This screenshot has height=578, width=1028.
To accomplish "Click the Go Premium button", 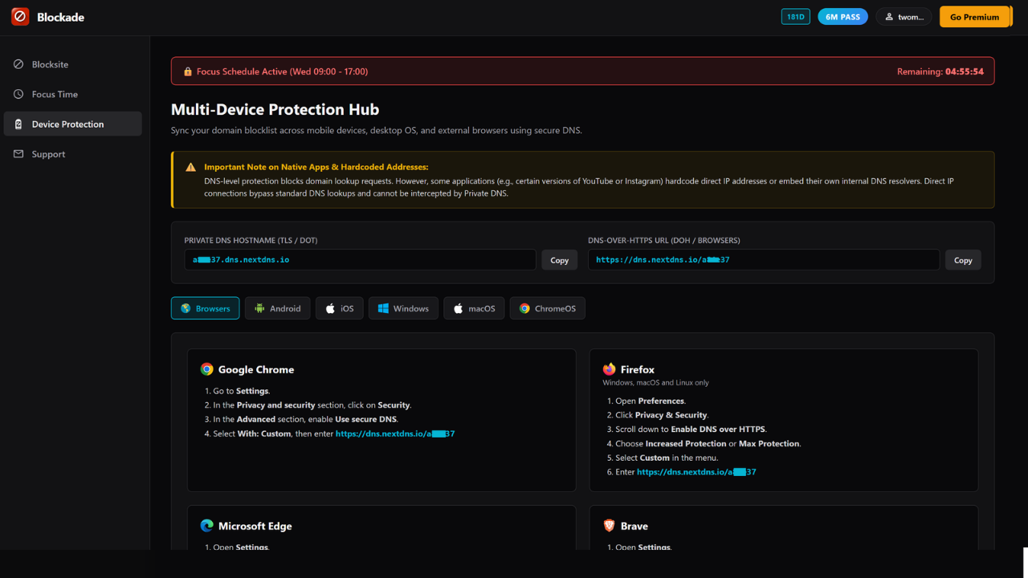I will point(975,17).
